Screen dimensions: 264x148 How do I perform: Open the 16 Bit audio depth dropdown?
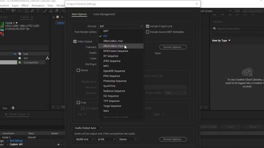tap(106, 139)
